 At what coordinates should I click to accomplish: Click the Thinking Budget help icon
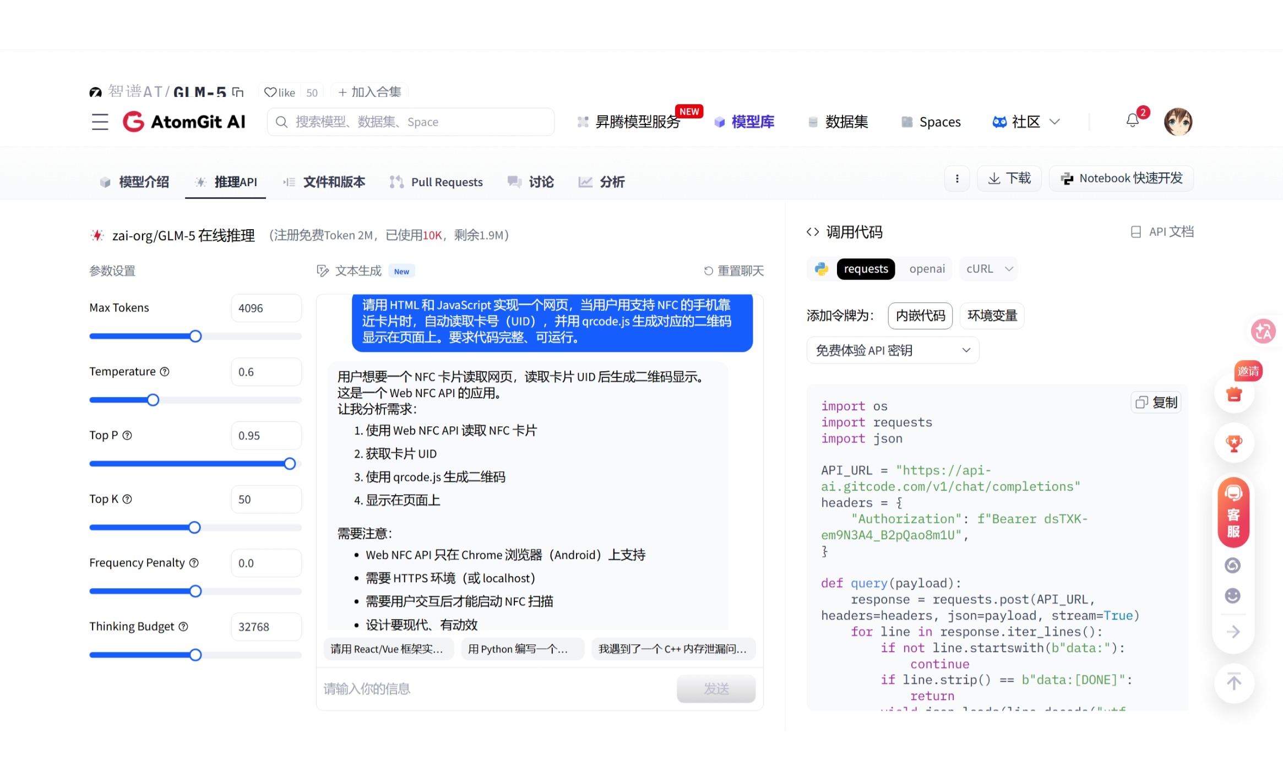[x=183, y=627]
